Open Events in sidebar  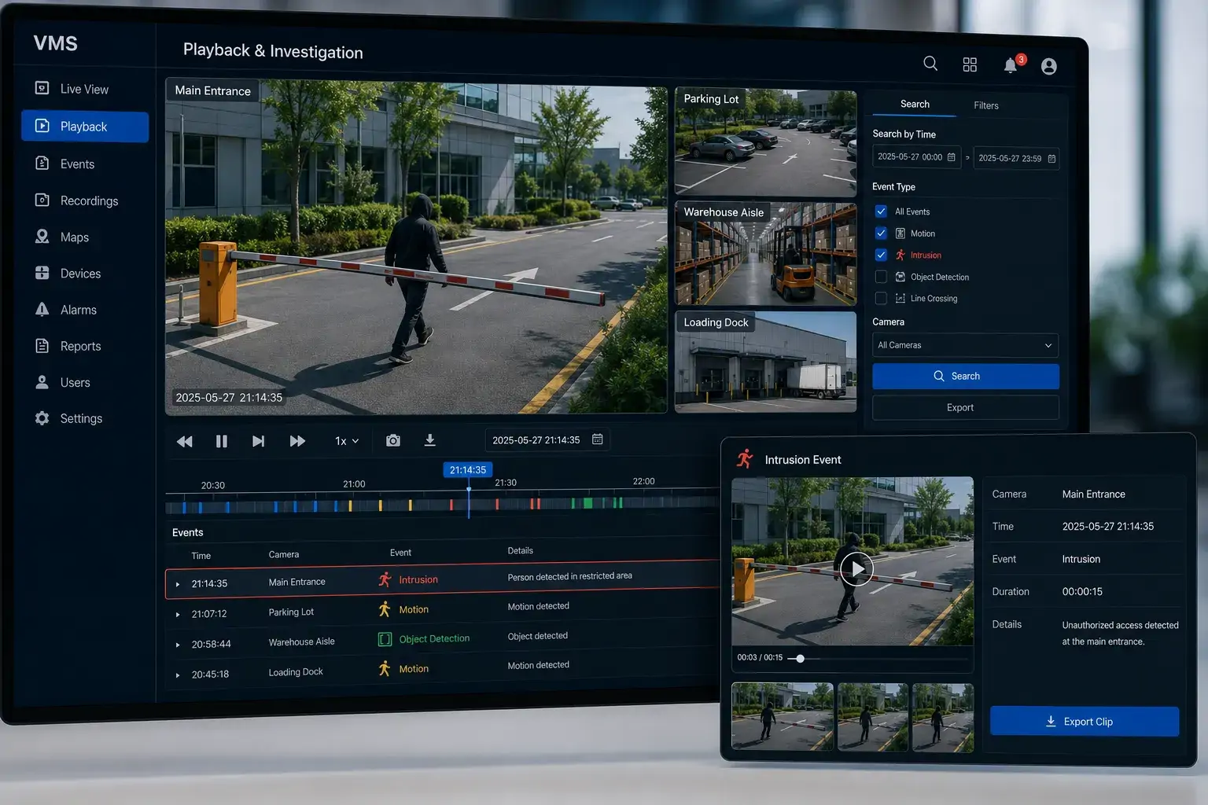(85, 164)
